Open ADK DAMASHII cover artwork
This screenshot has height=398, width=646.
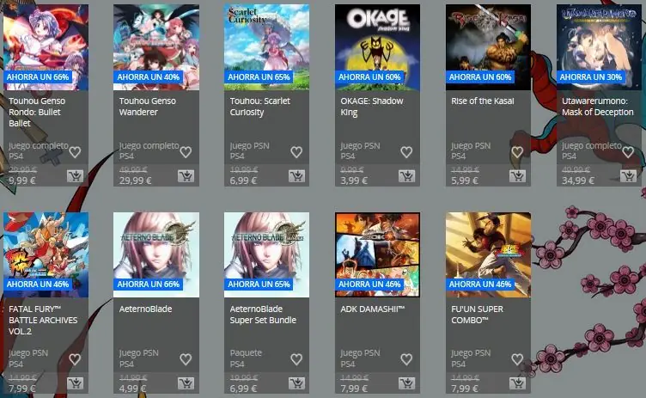[x=377, y=255]
